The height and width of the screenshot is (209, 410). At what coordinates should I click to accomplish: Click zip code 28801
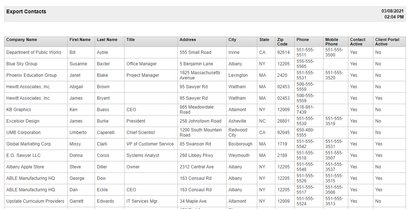[x=284, y=121]
